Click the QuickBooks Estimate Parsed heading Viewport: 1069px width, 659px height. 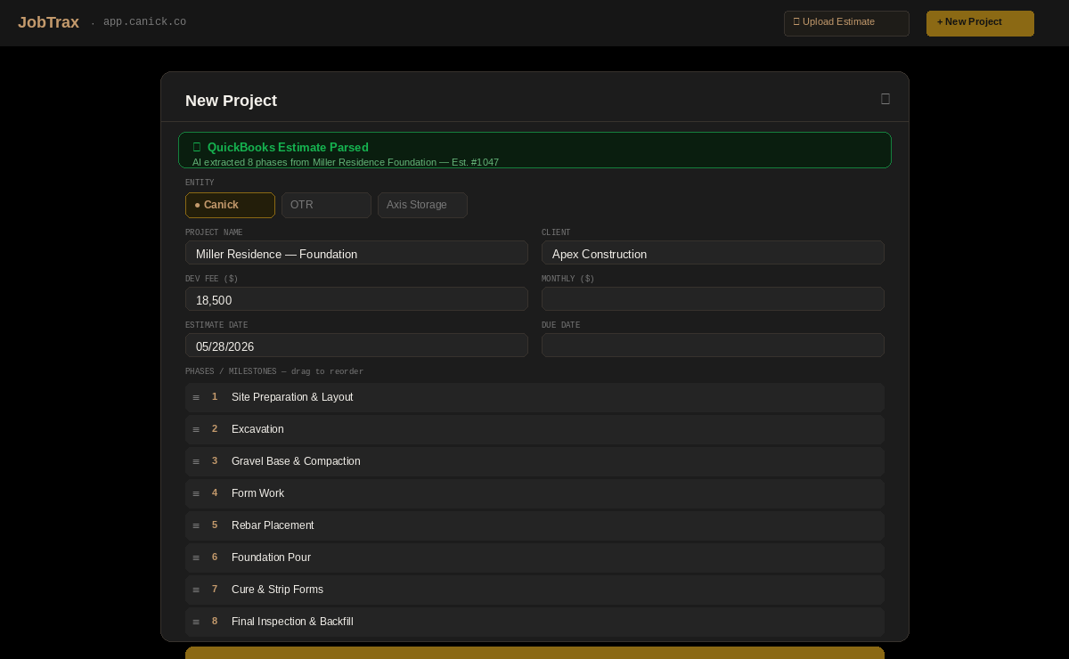pos(288,147)
